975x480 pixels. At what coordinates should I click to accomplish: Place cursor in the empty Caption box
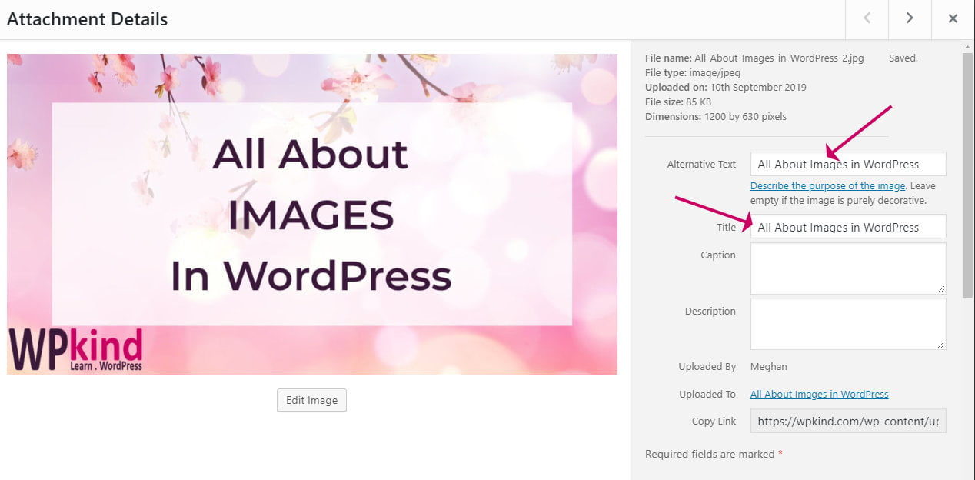(846, 268)
